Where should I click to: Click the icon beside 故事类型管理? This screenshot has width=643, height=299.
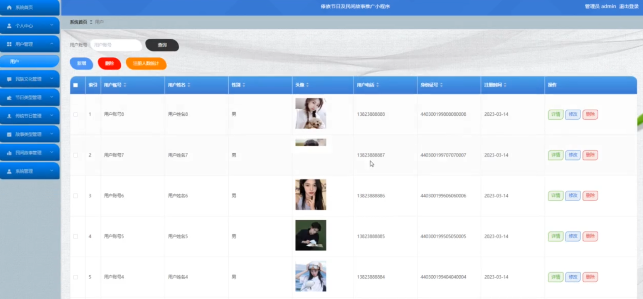9,135
